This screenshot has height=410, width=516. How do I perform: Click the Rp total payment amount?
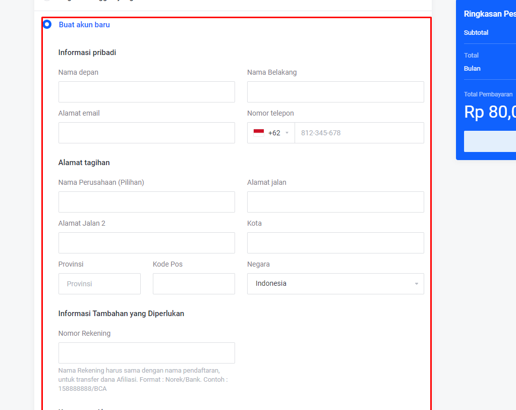point(489,112)
